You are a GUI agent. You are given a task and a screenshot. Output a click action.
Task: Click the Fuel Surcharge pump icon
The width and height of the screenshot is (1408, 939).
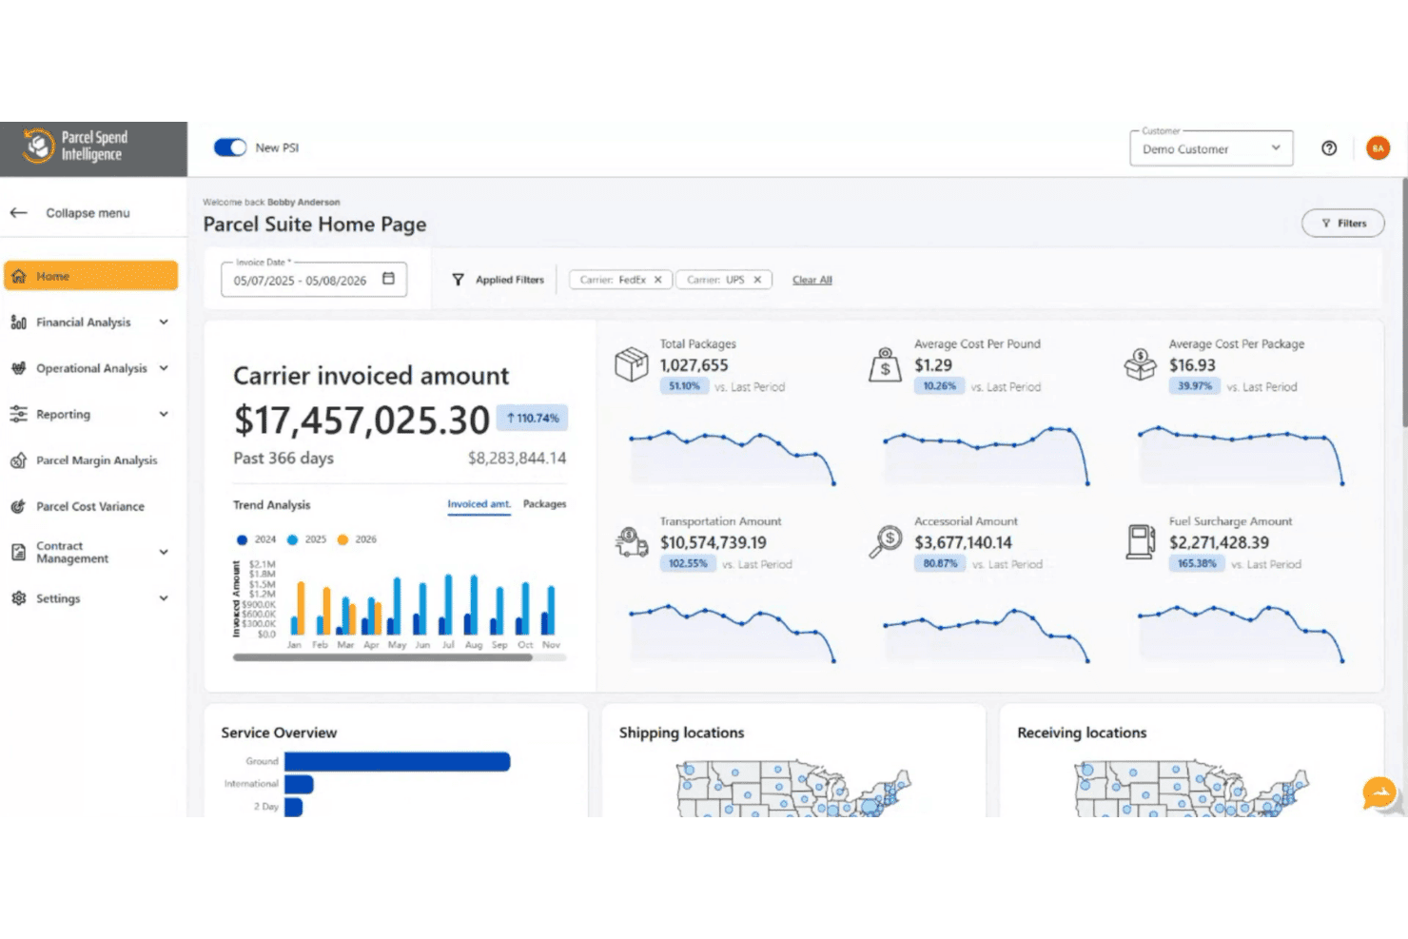tap(1140, 542)
